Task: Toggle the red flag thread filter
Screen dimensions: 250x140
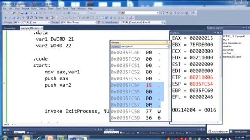Action: tap(99, 23)
